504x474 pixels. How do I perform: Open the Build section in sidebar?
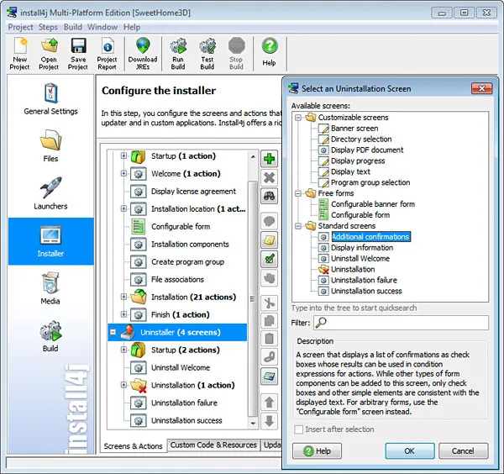click(x=50, y=335)
